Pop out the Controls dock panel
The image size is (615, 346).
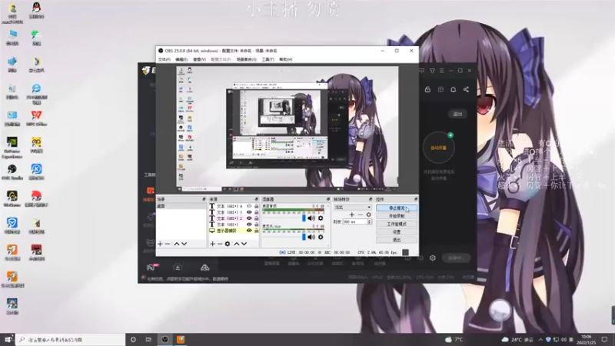click(416, 199)
